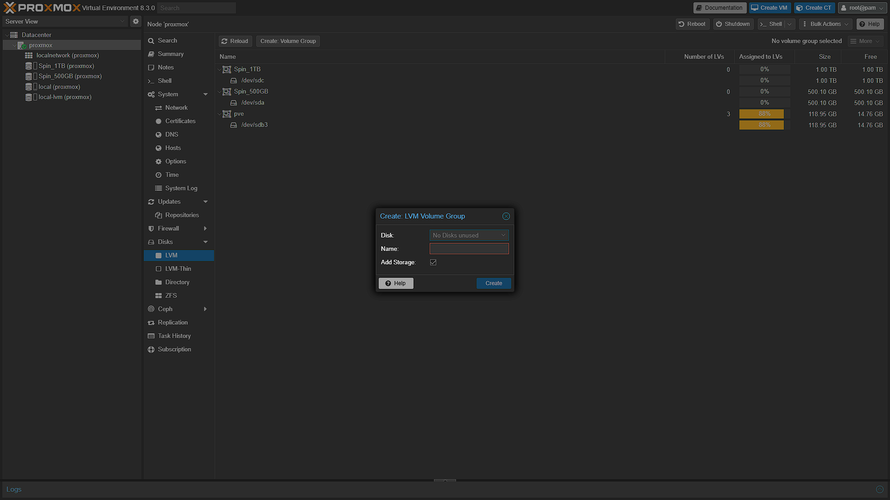Click the localnetwork grid icon in the tree
Viewport: 890px width, 500px height.
click(x=29, y=55)
